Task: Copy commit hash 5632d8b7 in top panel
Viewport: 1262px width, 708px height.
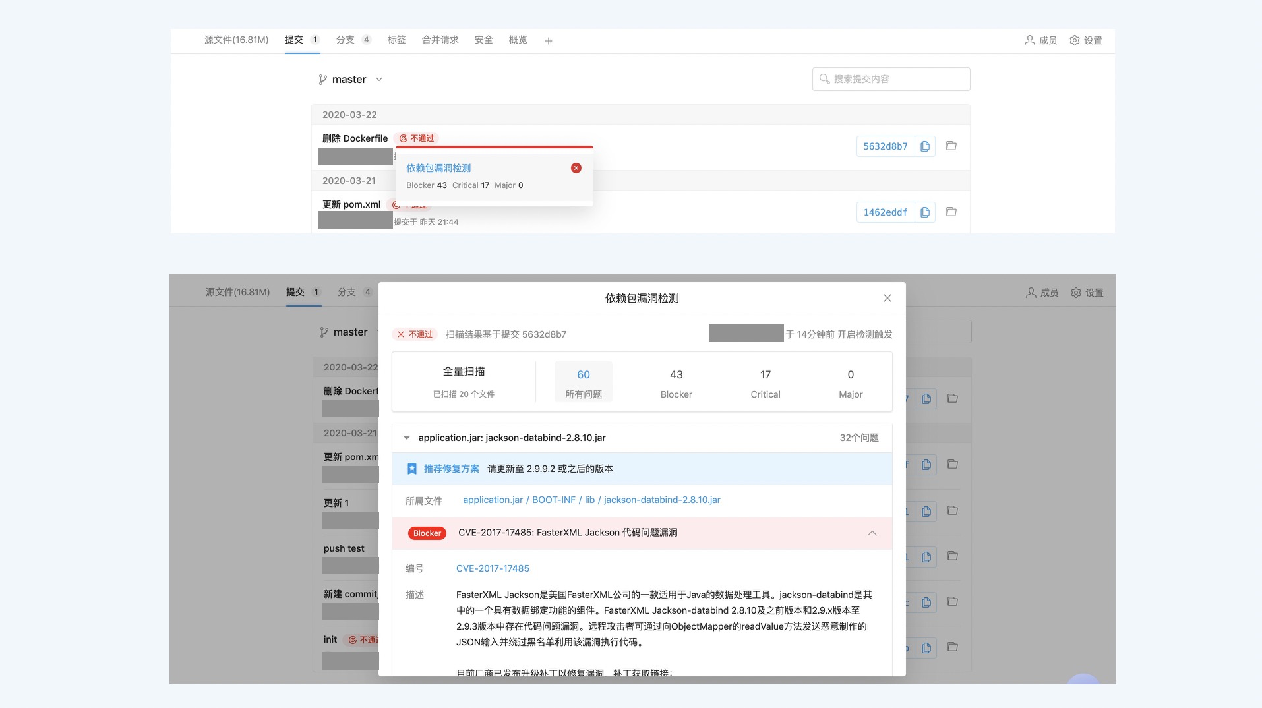Action: [x=925, y=146]
